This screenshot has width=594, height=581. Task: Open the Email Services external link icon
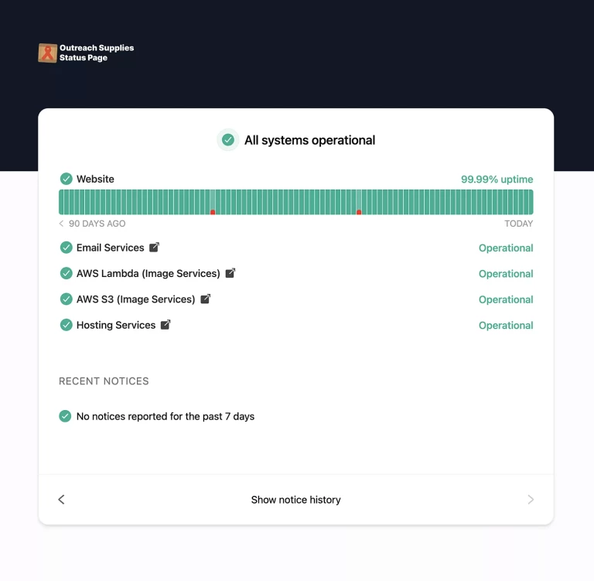[155, 248]
